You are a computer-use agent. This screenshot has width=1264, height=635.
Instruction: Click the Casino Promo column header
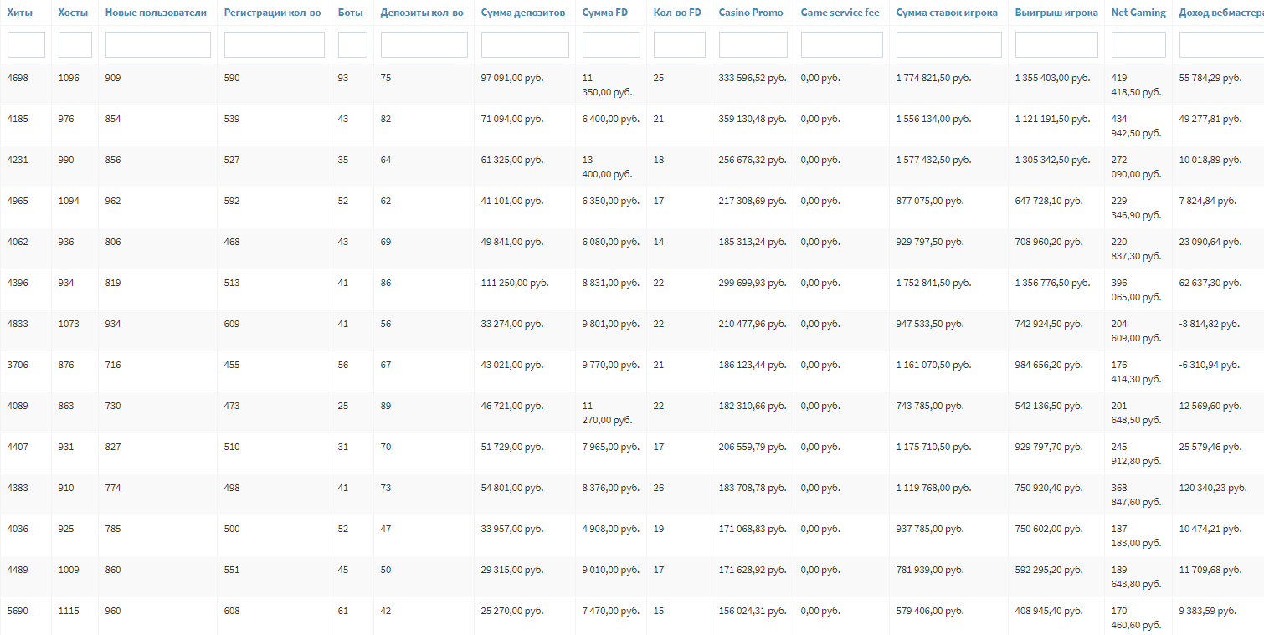751,13
